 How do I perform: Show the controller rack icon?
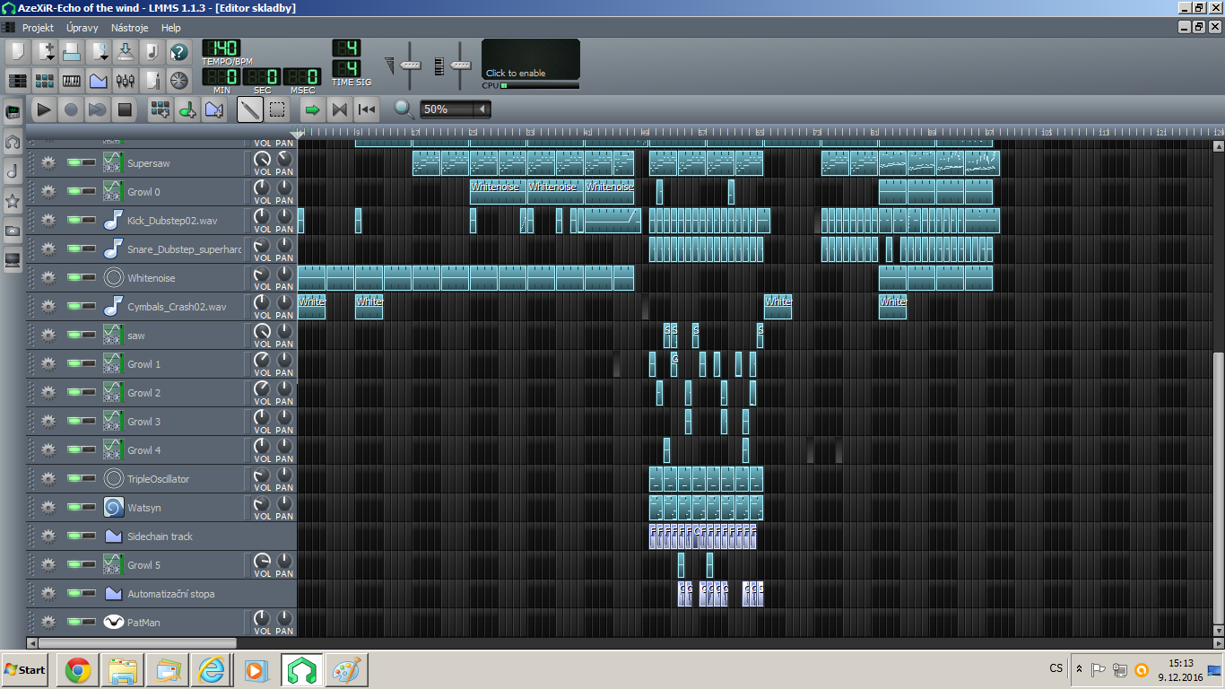coord(179,80)
